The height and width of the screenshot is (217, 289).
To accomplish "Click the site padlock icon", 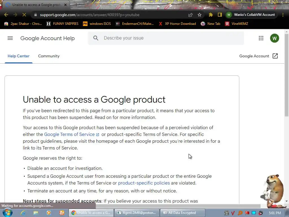I will click(36, 15).
